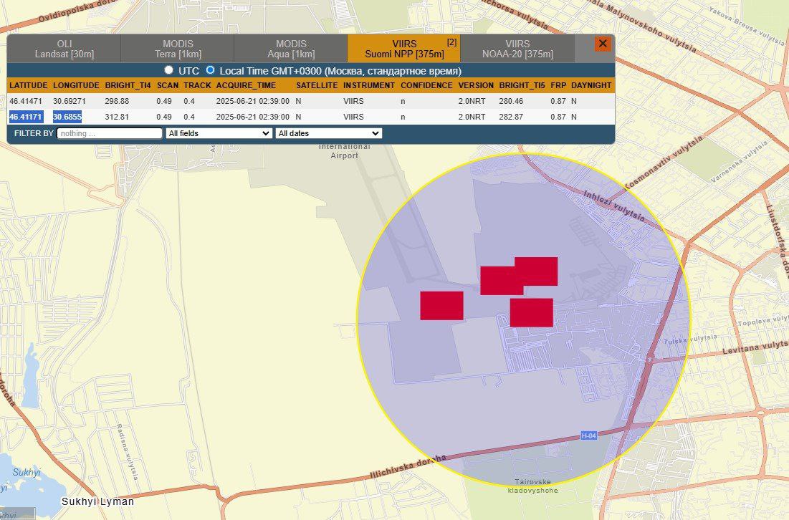The height and width of the screenshot is (520, 789).
Task: Select the UTC time radio button
Action: [169, 70]
